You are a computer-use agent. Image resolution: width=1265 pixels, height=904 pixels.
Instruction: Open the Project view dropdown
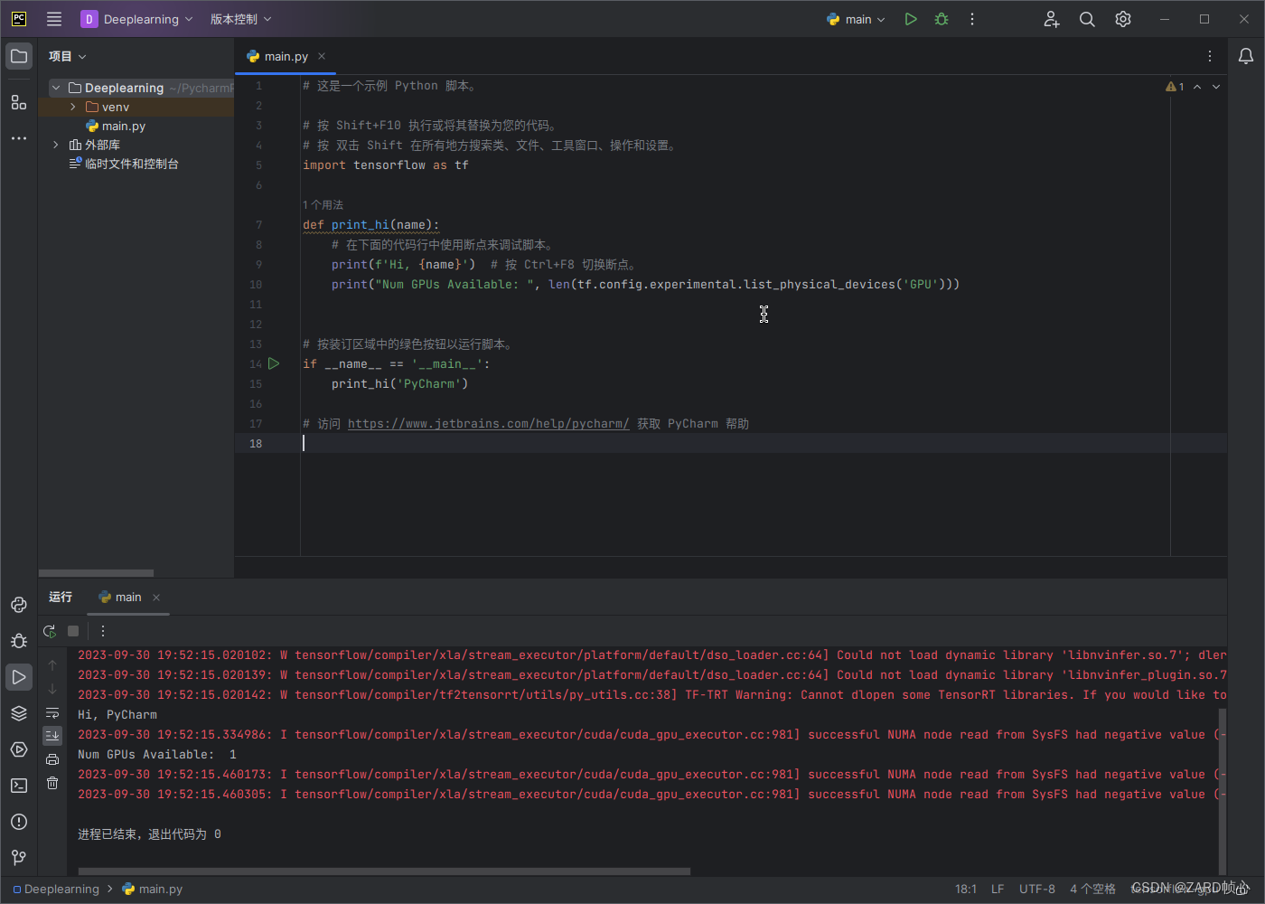point(68,56)
